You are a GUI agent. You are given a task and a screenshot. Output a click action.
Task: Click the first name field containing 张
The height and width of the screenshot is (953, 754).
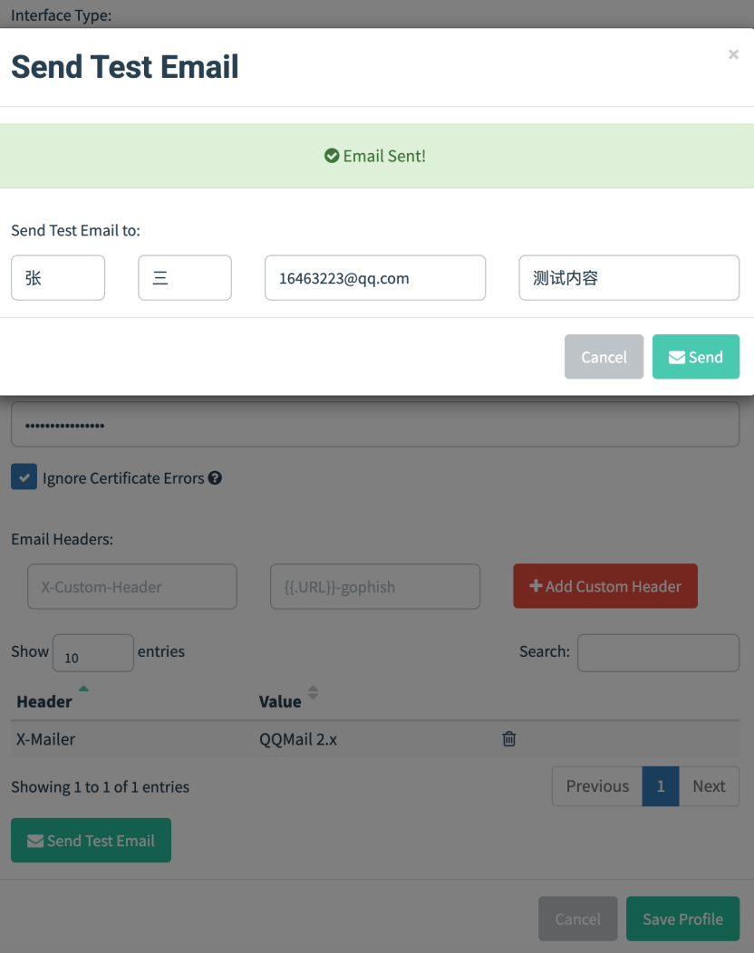click(58, 278)
